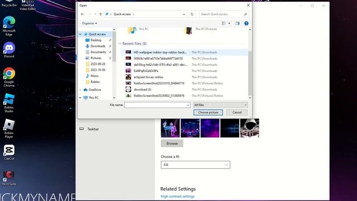Open the NCH Suite desktop icon

click(x=9, y=178)
